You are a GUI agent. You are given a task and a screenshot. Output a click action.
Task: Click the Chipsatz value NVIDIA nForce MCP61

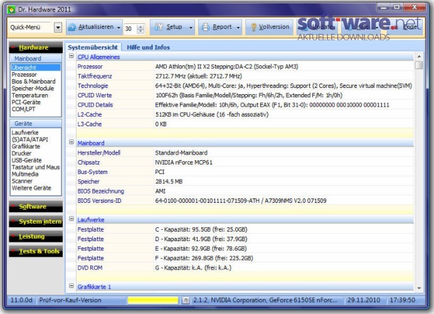[x=184, y=163]
